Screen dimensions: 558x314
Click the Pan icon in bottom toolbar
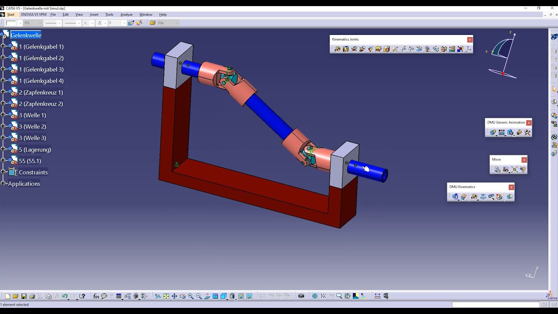[x=174, y=296]
